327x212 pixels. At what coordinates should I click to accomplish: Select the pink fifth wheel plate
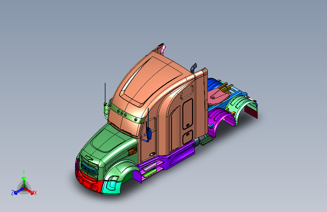(218, 97)
